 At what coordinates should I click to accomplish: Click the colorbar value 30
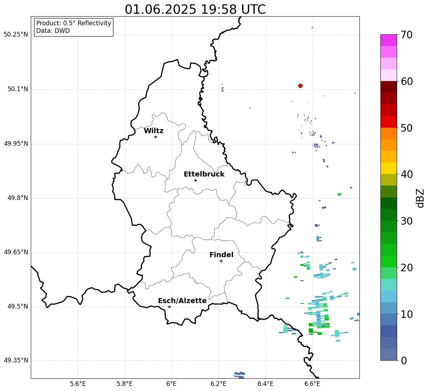[407, 221]
